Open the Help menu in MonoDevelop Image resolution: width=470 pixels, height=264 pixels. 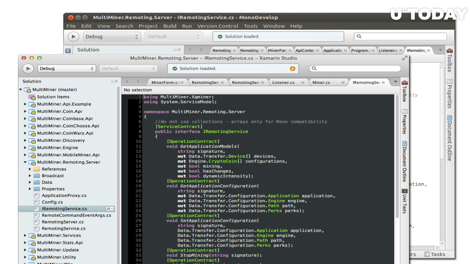point(296,26)
